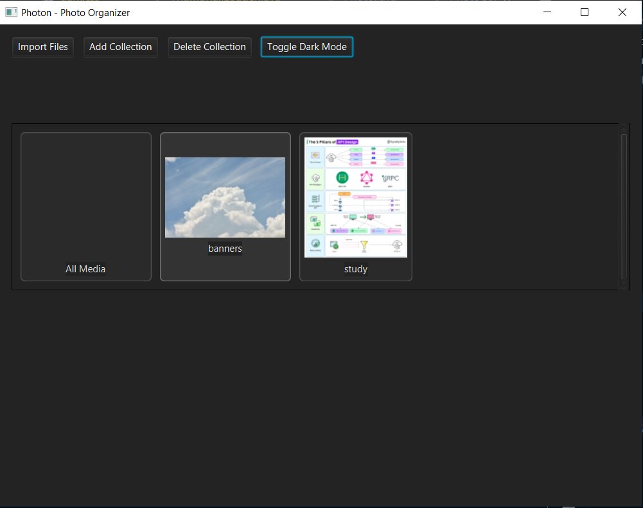This screenshot has width=643, height=508.
Task: Maximize the Photon window
Action: tap(585, 12)
